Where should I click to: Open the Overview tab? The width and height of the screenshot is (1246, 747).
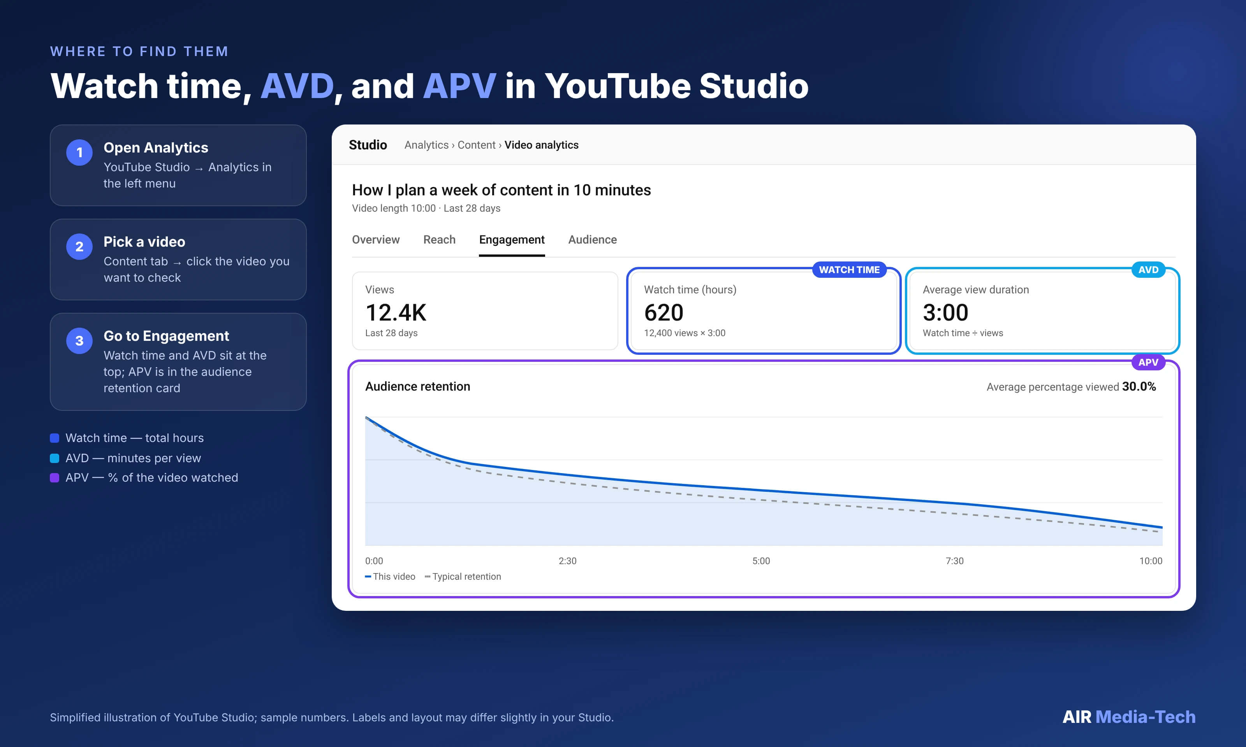click(x=376, y=240)
